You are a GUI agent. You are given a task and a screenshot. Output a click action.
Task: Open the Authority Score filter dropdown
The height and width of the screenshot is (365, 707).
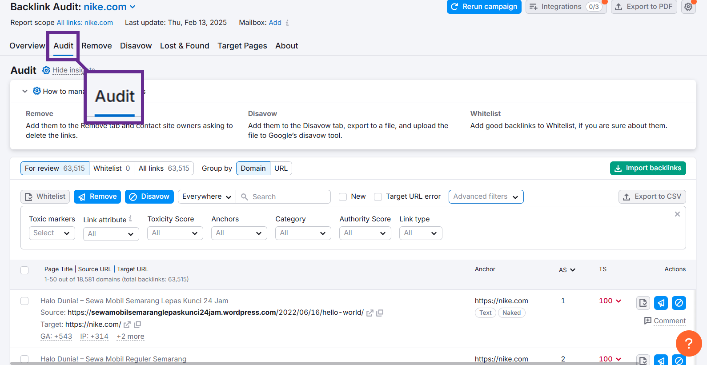pos(365,233)
